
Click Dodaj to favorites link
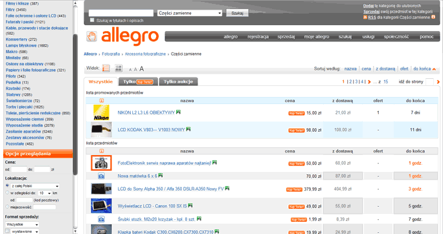coord(369,6)
